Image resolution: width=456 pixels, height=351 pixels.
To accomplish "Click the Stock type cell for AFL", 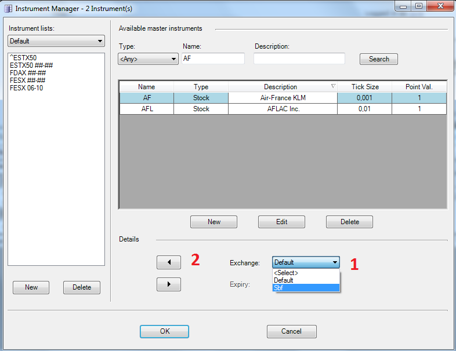I will click(201, 109).
